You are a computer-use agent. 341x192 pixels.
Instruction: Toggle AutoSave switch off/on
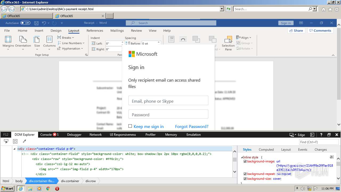coord(25,23)
